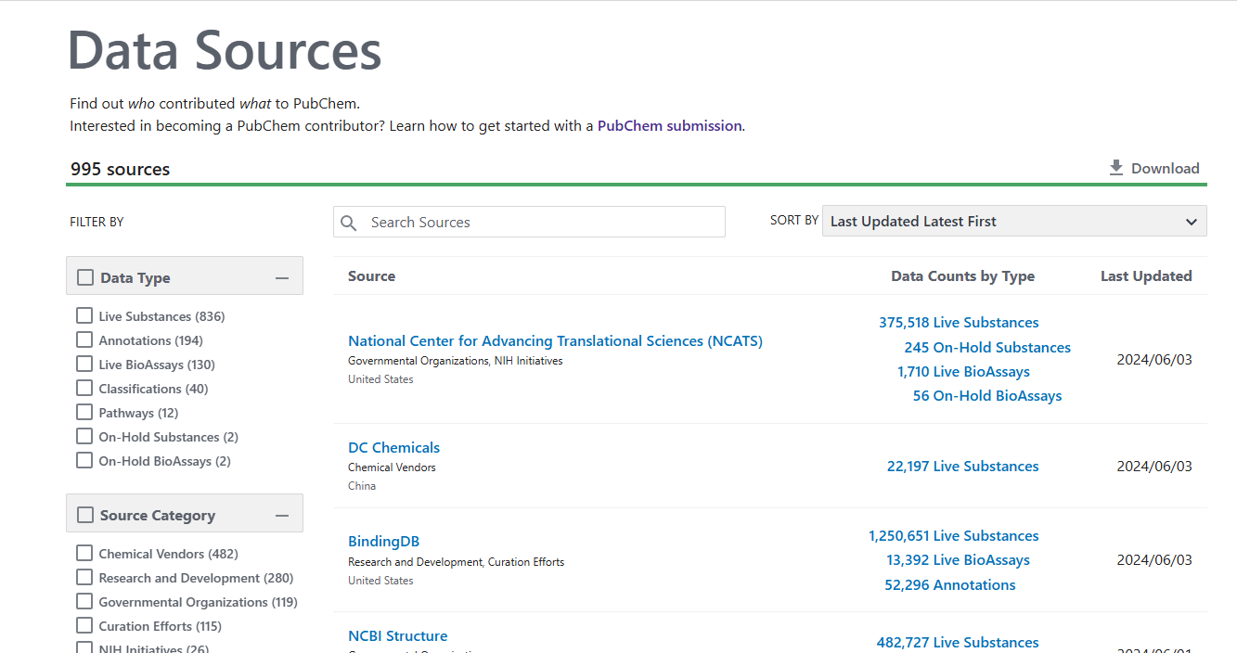Enable the Annotations filter checkbox
The width and height of the screenshot is (1237, 653).
pos(84,340)
